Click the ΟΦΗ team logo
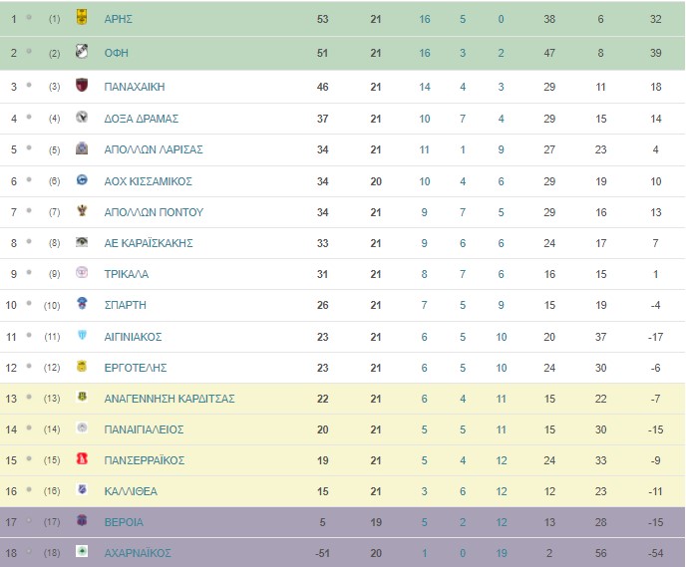Image resolution: width=686 pixels, height=567 pixels. coord(82,51)
